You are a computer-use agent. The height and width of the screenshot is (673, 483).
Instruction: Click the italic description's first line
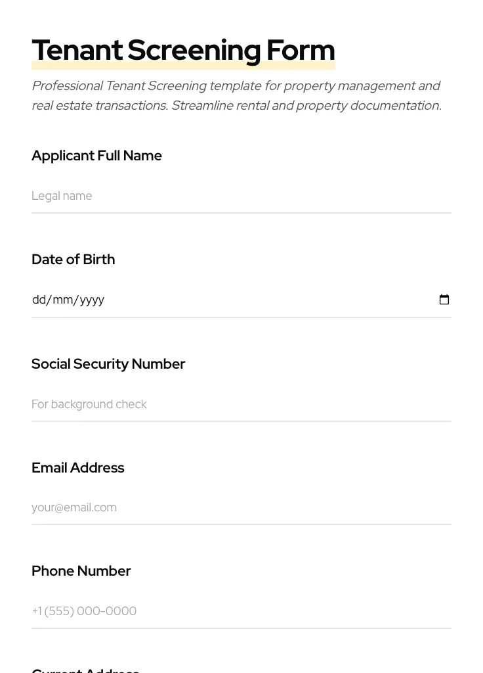point(236,86)
